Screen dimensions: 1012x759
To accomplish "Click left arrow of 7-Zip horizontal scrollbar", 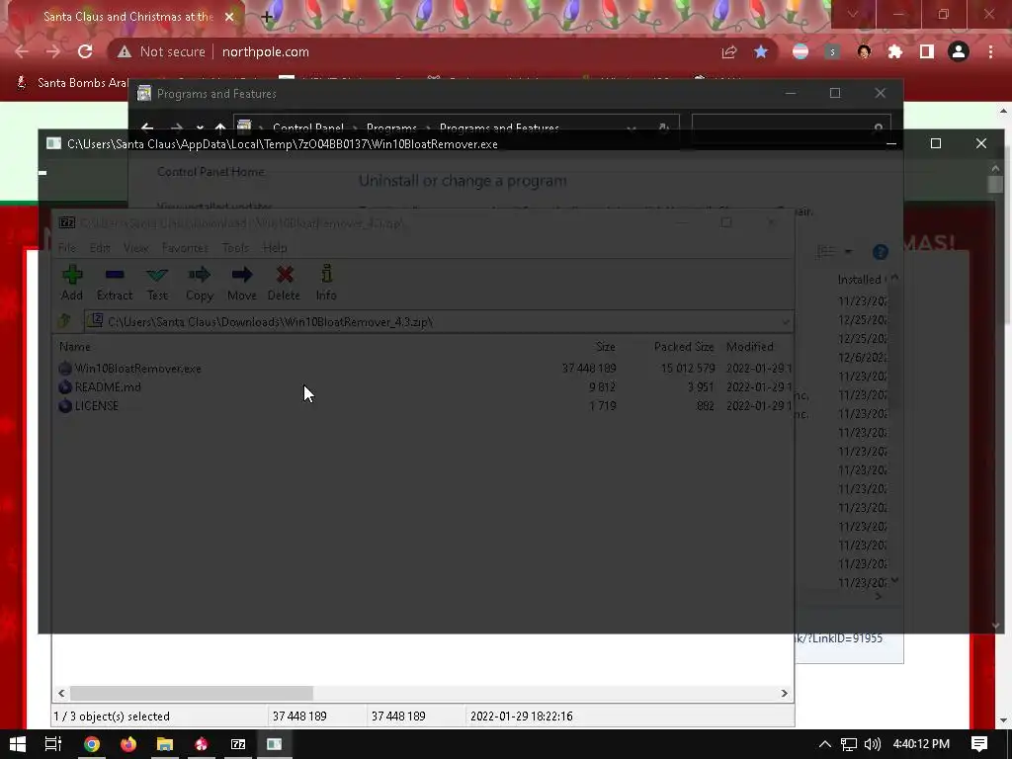I will (61, 693).
